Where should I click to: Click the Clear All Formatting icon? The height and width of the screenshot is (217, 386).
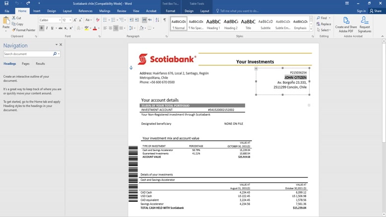pos(98,20)
